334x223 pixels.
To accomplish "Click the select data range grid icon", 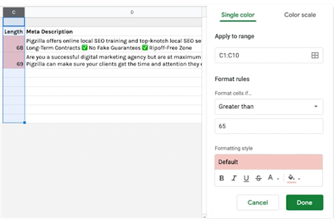I will 315,55.
